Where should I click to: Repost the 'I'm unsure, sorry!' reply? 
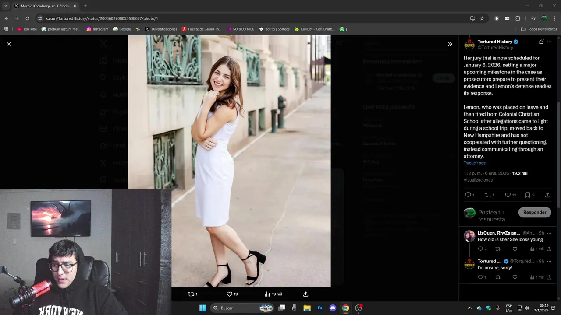497,277
